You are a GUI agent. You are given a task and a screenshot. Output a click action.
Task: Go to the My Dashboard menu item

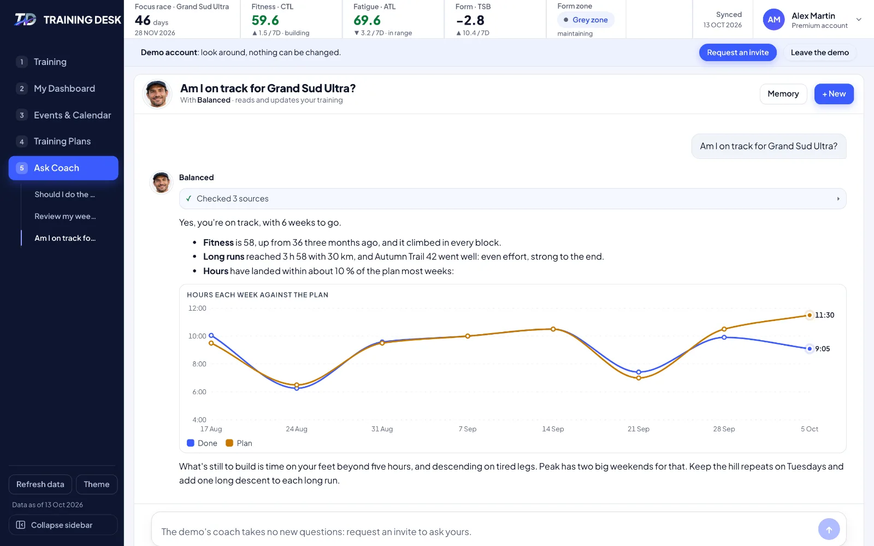click(63, 88)
